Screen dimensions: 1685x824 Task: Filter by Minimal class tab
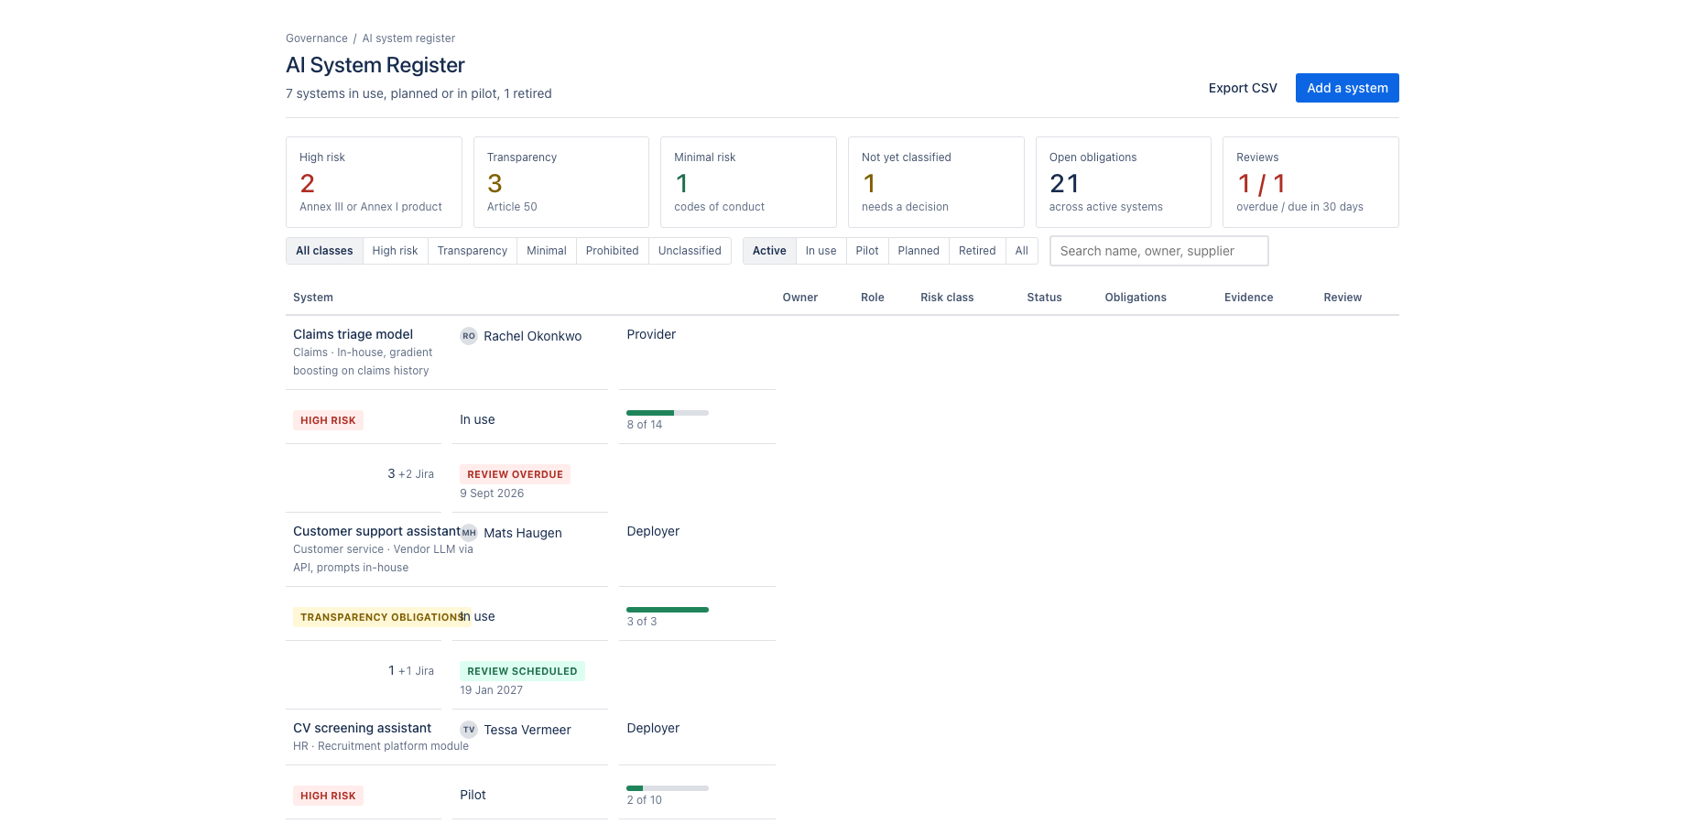[x=547, y=251]
